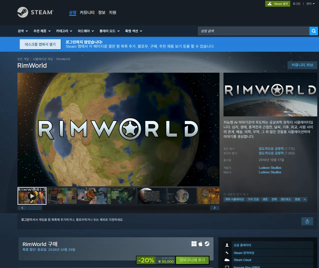This screenshot has height=268, width=319.
Task: Expand the 하드웨어 menu
Action: [86, 31]
